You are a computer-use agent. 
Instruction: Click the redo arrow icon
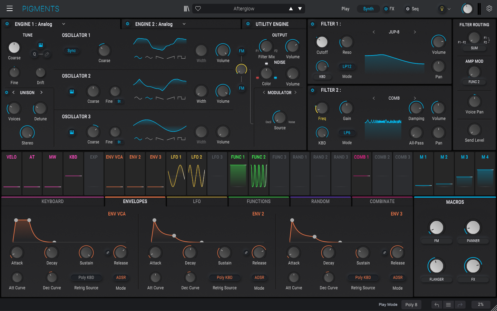coord(460,305)
